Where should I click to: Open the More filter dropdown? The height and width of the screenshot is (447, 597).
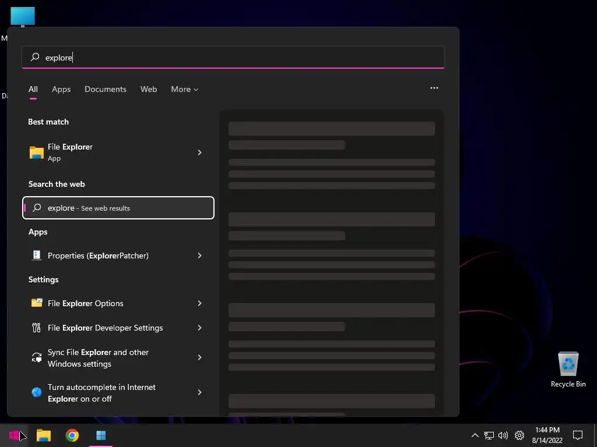coord(185,89)
